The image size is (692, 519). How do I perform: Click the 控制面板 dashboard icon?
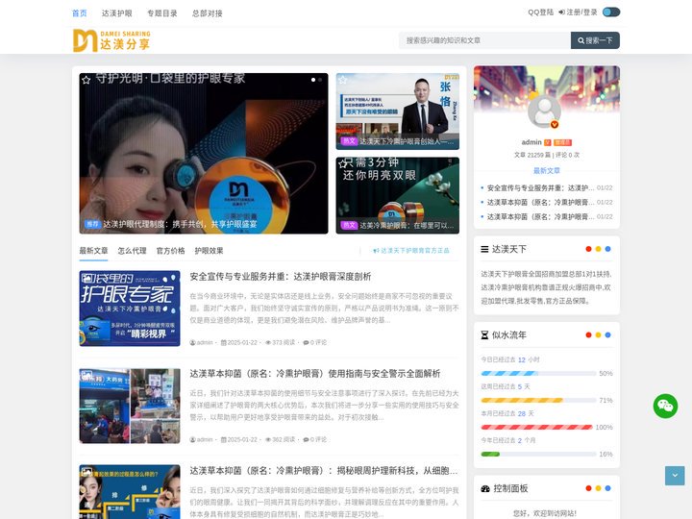[x=485, y=488]
